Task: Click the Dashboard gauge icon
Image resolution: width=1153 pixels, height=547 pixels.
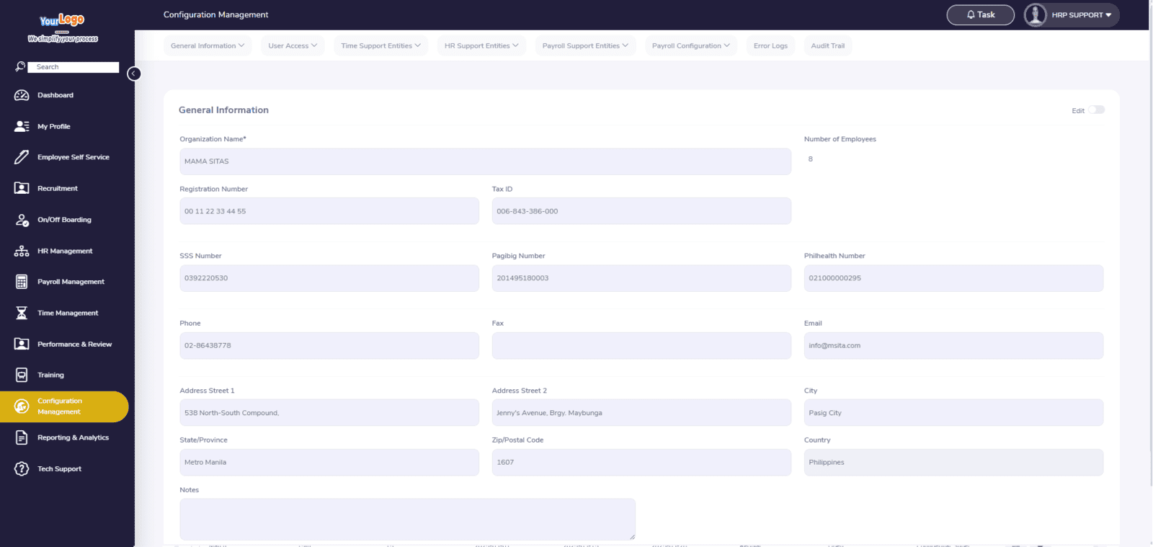Action: pyautogui.click(x=22, y=95)
